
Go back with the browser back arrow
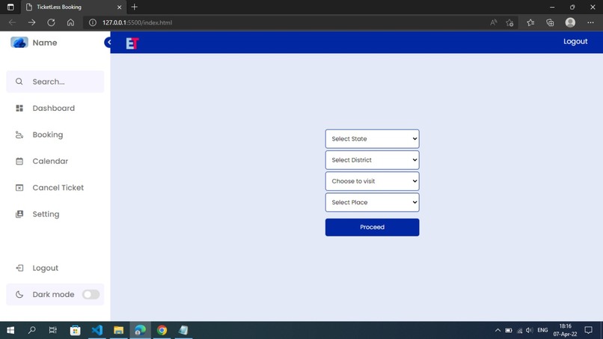12,22
